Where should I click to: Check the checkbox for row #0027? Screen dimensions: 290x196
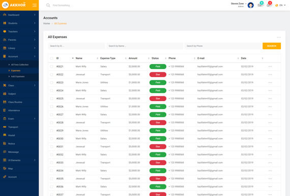pyautogui.click(x=51, y=114)
